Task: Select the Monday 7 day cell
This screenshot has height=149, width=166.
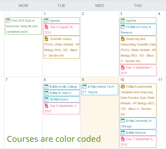Action: pyautogui.click(x=23, y=111)
